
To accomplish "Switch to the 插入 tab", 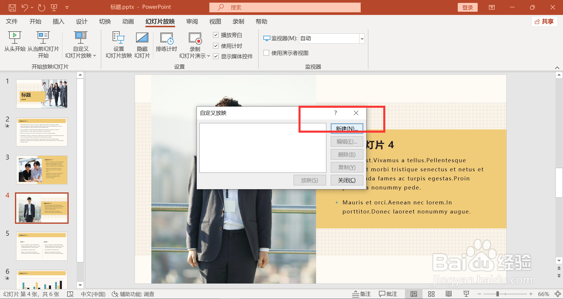I will (x=58, y=21).
